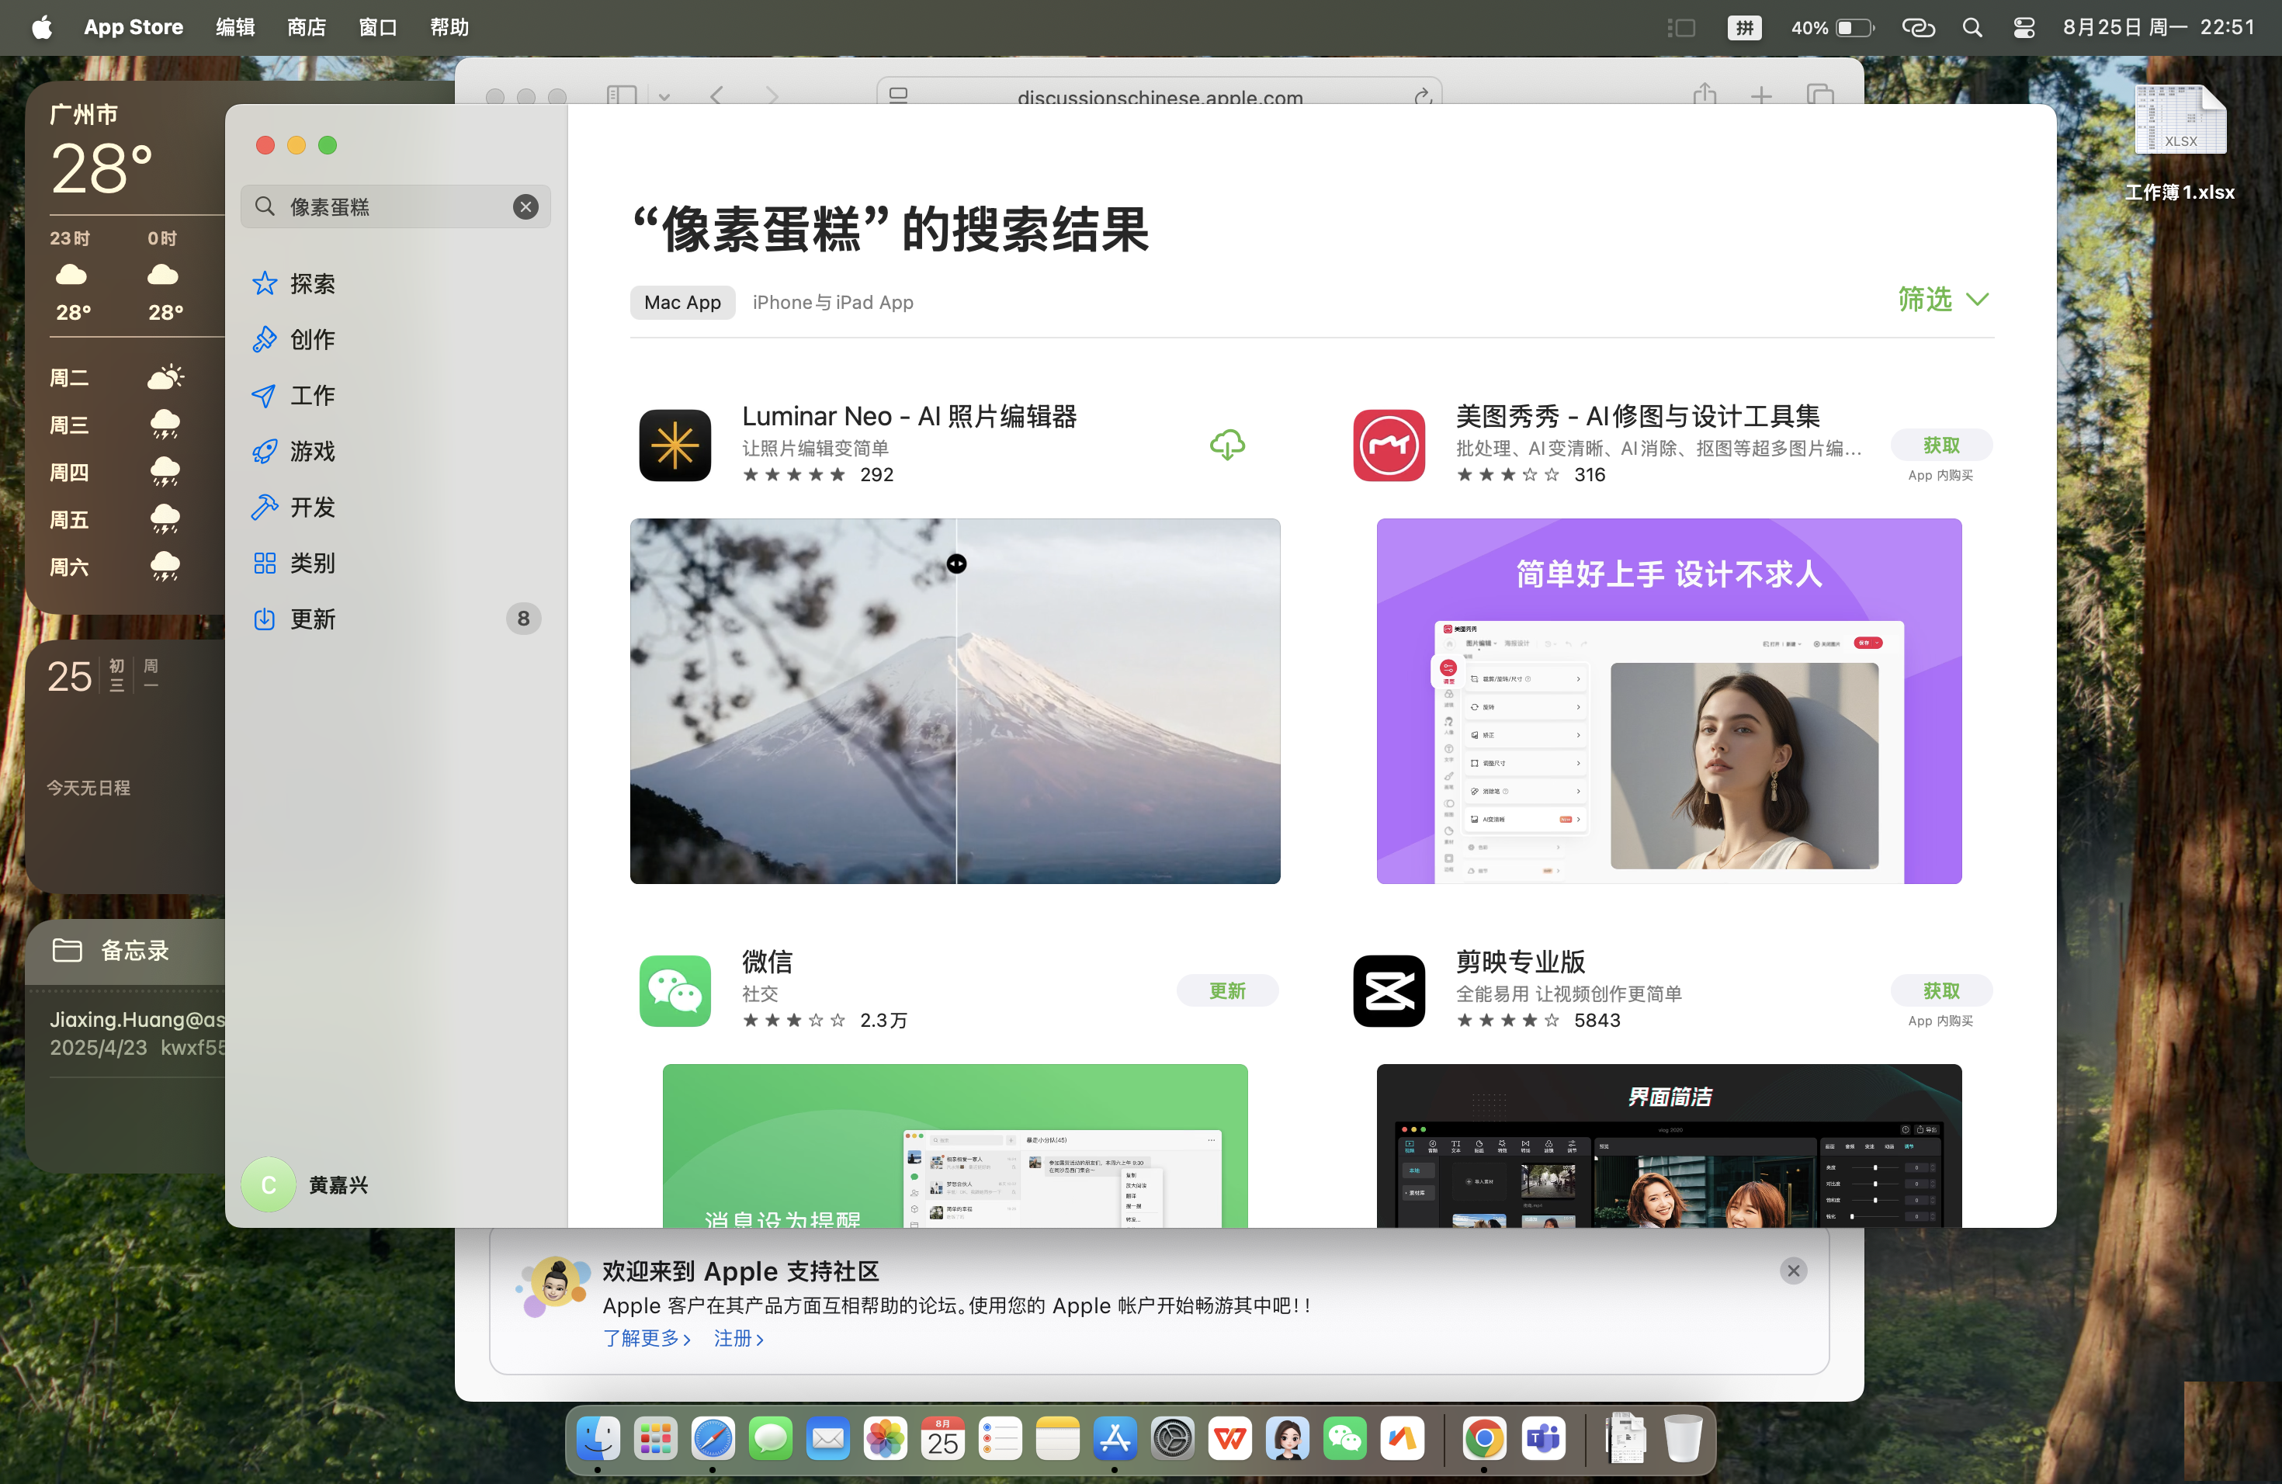Open the 探索 (Discover) sidebar section
This screenshot has height=1484, width=2282.
(x=311, y=284)
